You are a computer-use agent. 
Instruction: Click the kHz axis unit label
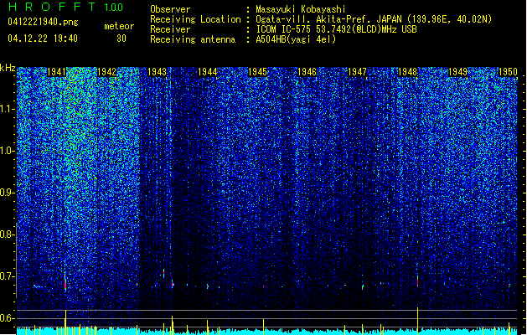point(8,68)
